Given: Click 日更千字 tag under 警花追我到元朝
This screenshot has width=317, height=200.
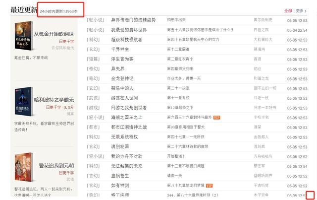Looking at the screenshot, I should [66, 173].
